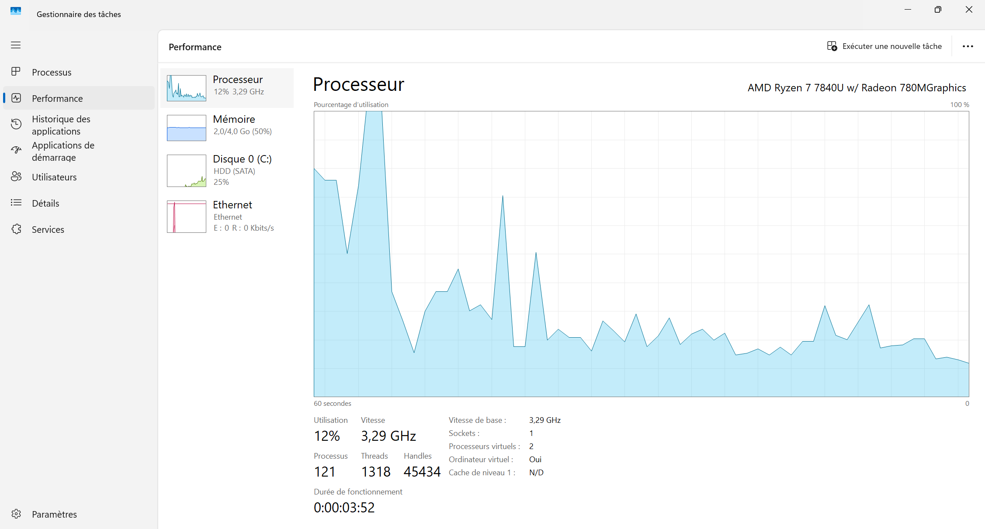Select the Disque 0 (C:) entry
The width and height of the screenshot is (985, 529).
227,170
